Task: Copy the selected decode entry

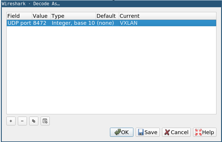Action: point(34,121)
